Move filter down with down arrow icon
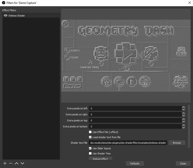 click(x=22, y=163)
